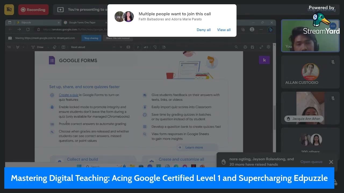The width and height of the screenshot is (344, 193).
Task: Open the PDF table of contents icon
Action: click(9, 47)
